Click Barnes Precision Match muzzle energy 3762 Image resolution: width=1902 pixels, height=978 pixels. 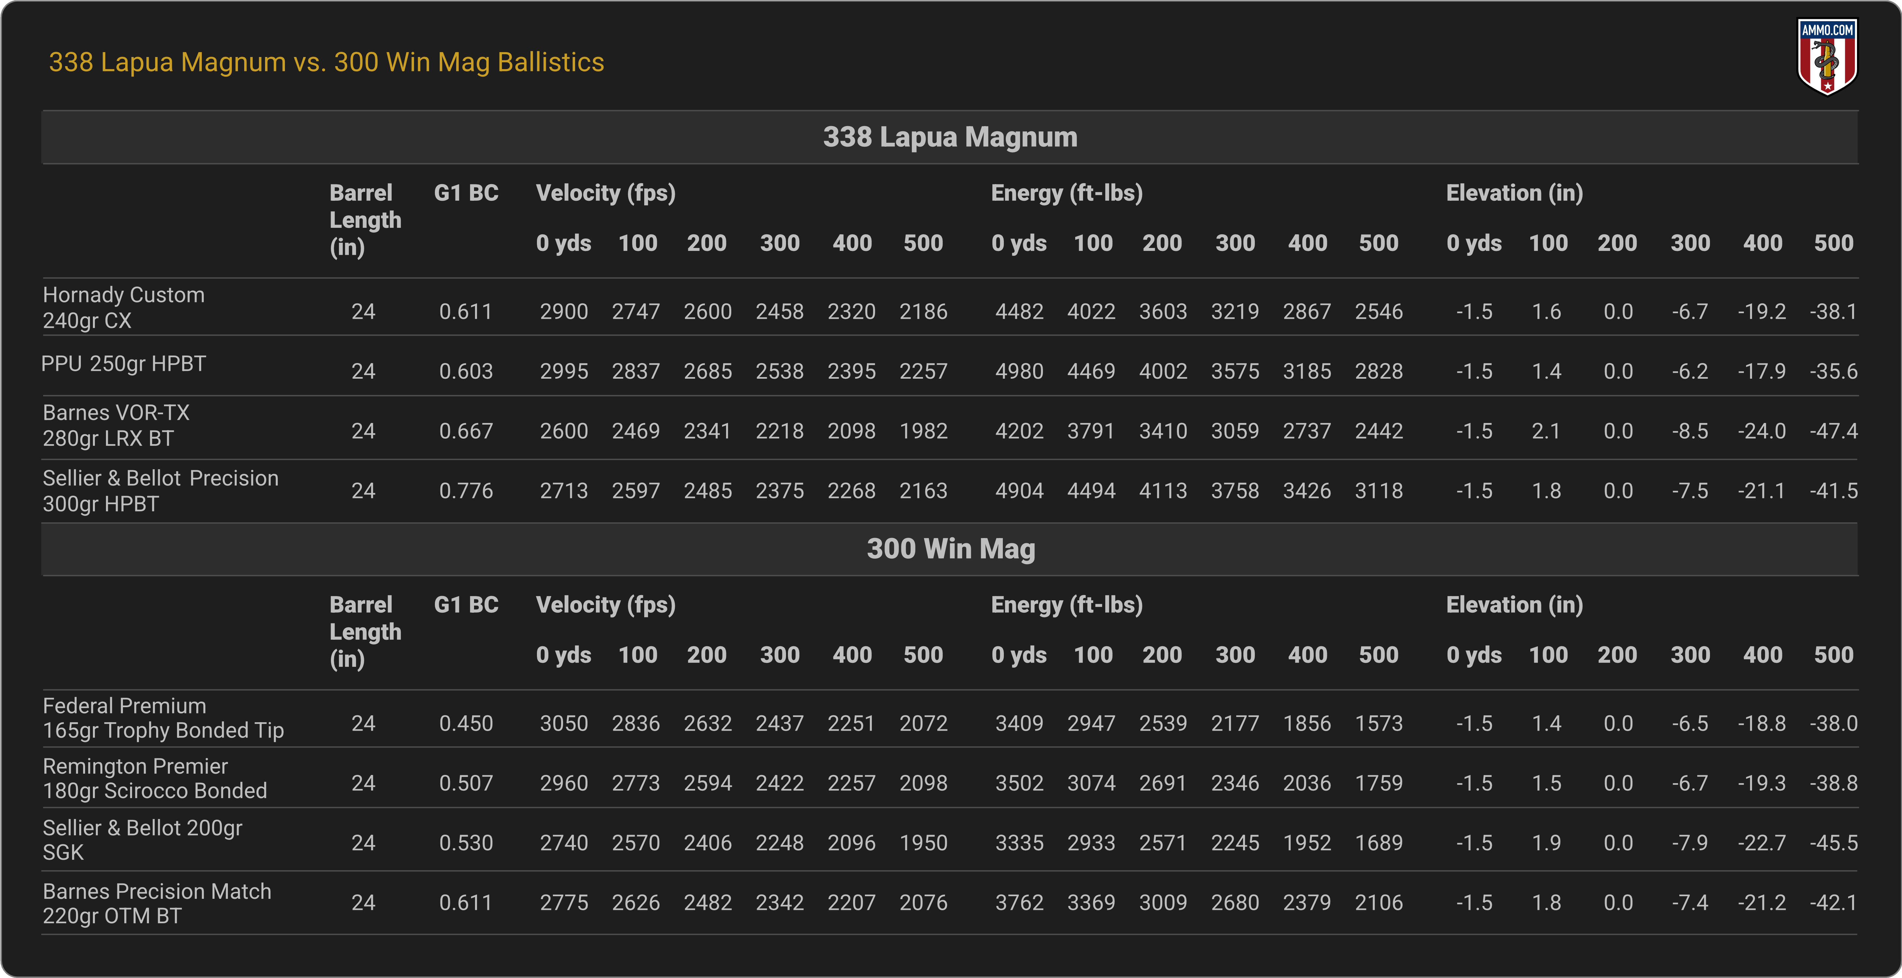point(1020,903)
